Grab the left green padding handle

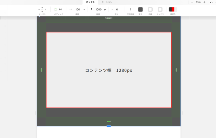(41, 70)
